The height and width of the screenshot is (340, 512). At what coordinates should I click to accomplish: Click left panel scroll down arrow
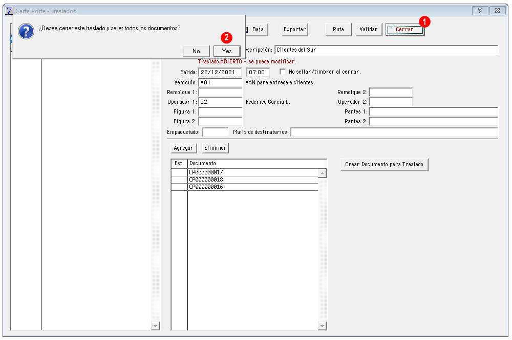(x=156, y=326)
